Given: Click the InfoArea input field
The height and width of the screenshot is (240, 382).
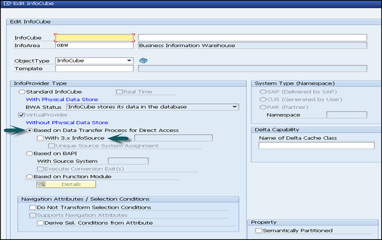Looking at the screenshot, I should pos(94,46).
